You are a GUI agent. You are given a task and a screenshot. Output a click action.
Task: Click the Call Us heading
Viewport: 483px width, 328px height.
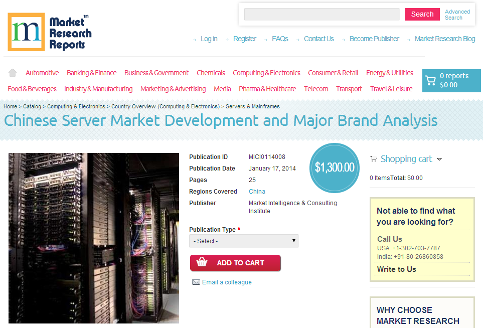pyautogui.click(x=389, y=239)
